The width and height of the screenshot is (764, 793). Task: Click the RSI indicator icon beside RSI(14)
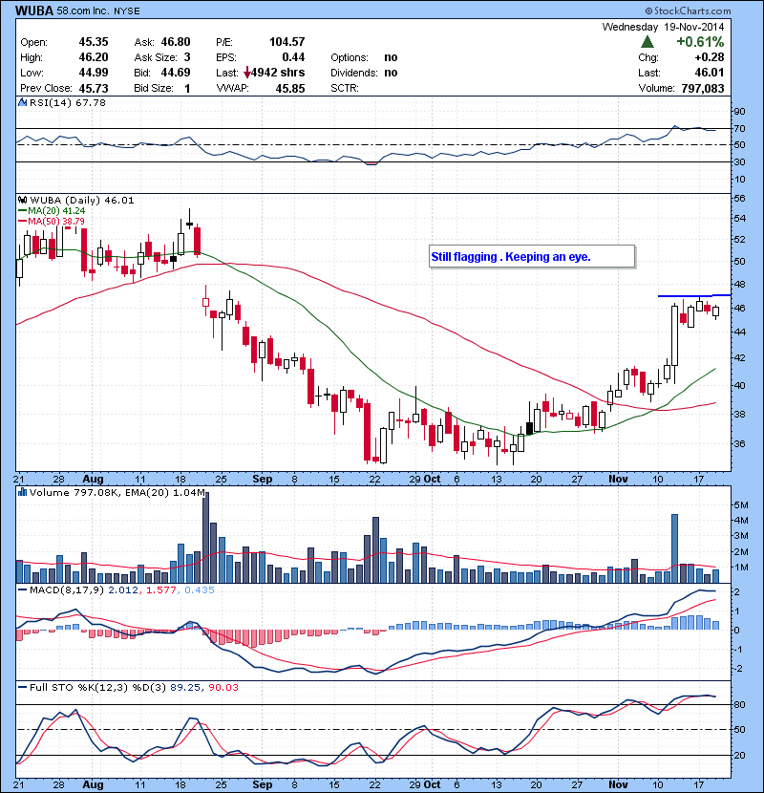(x=22, y=102)
